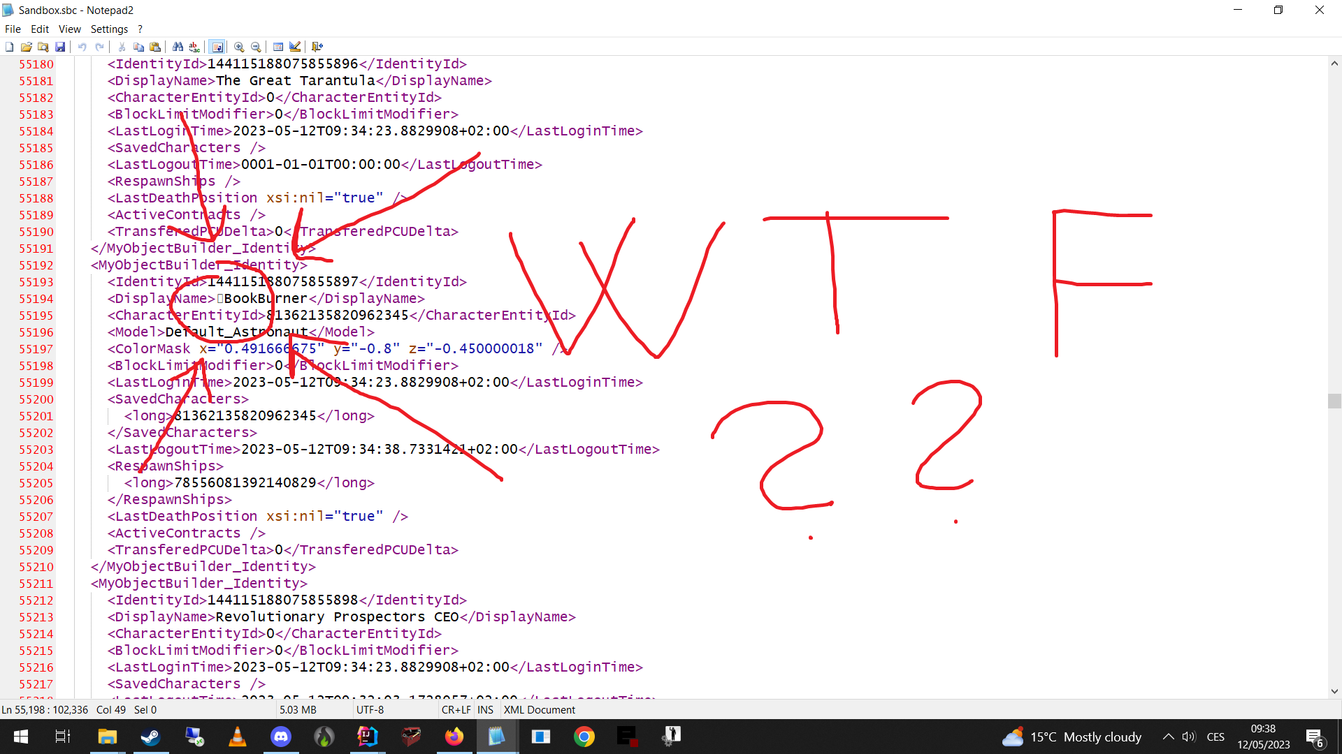Screen dimensions: 1342x754
Task: Click the UTF-8 encoding indicator
Action: pyautogui.click(x=370, y=709)
